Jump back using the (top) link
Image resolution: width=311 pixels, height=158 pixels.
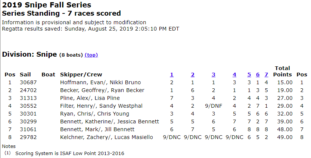coord(91,55)
